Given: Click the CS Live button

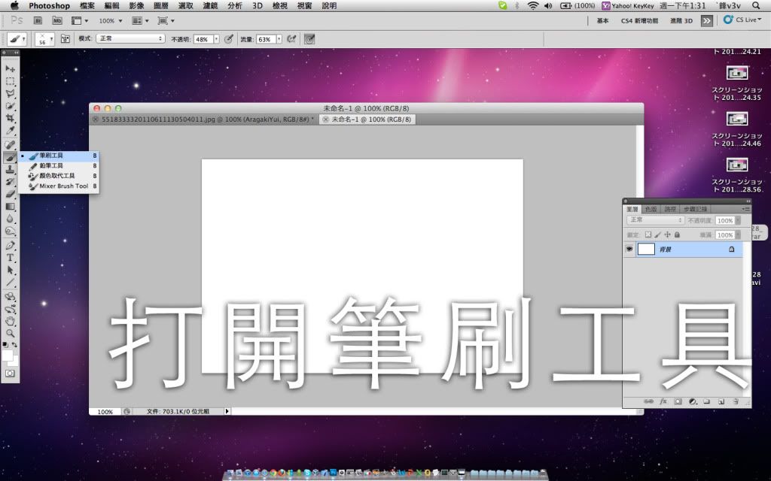Looking at the screenshot, I should click(x=742, y=20).
